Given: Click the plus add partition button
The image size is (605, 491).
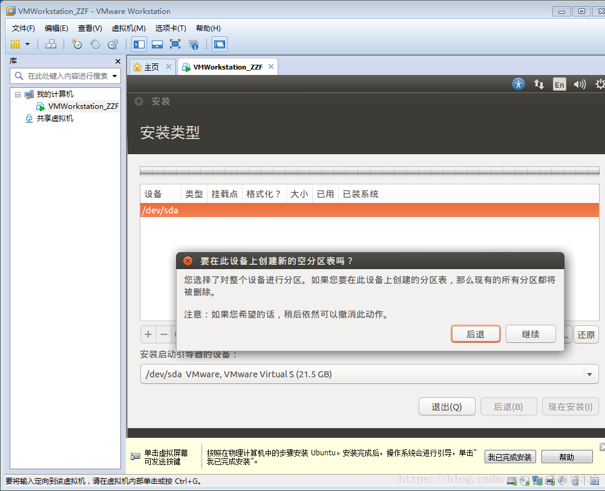Looking at the screenshot, I should click(148, 334).
